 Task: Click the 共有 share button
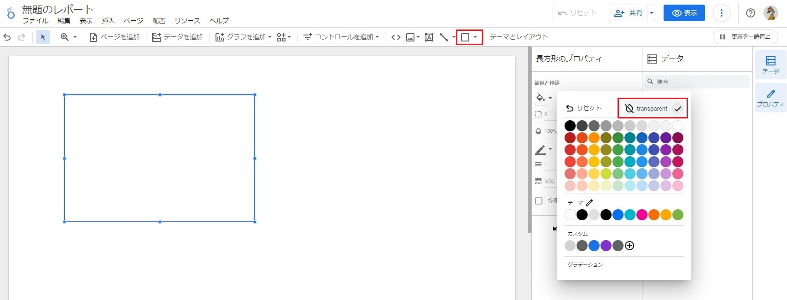[x=628, y=13]
